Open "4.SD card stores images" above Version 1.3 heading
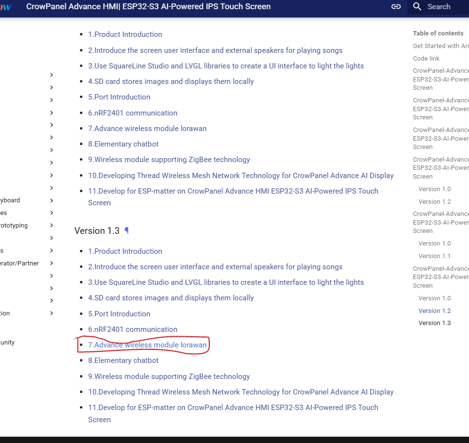This screenshot has width=469, height=443. coord(171,82)
